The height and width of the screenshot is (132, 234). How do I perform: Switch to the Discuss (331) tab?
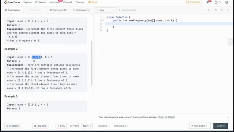click(x=58, y=10)
